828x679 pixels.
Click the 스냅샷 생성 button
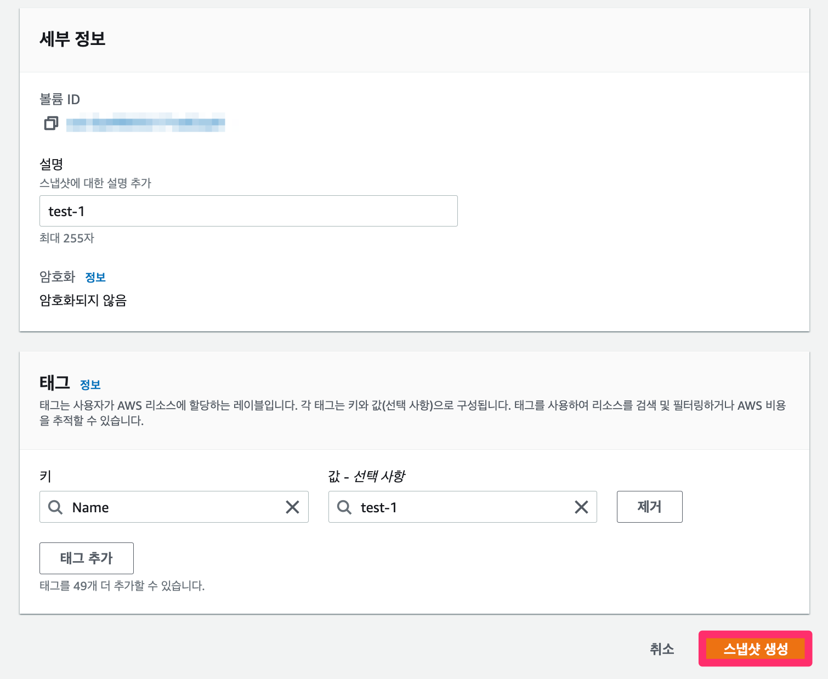(x=755, y=649)
